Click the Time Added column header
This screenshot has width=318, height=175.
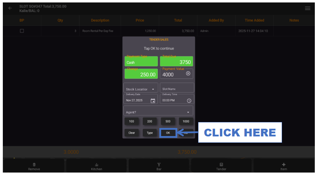[254, 20]
